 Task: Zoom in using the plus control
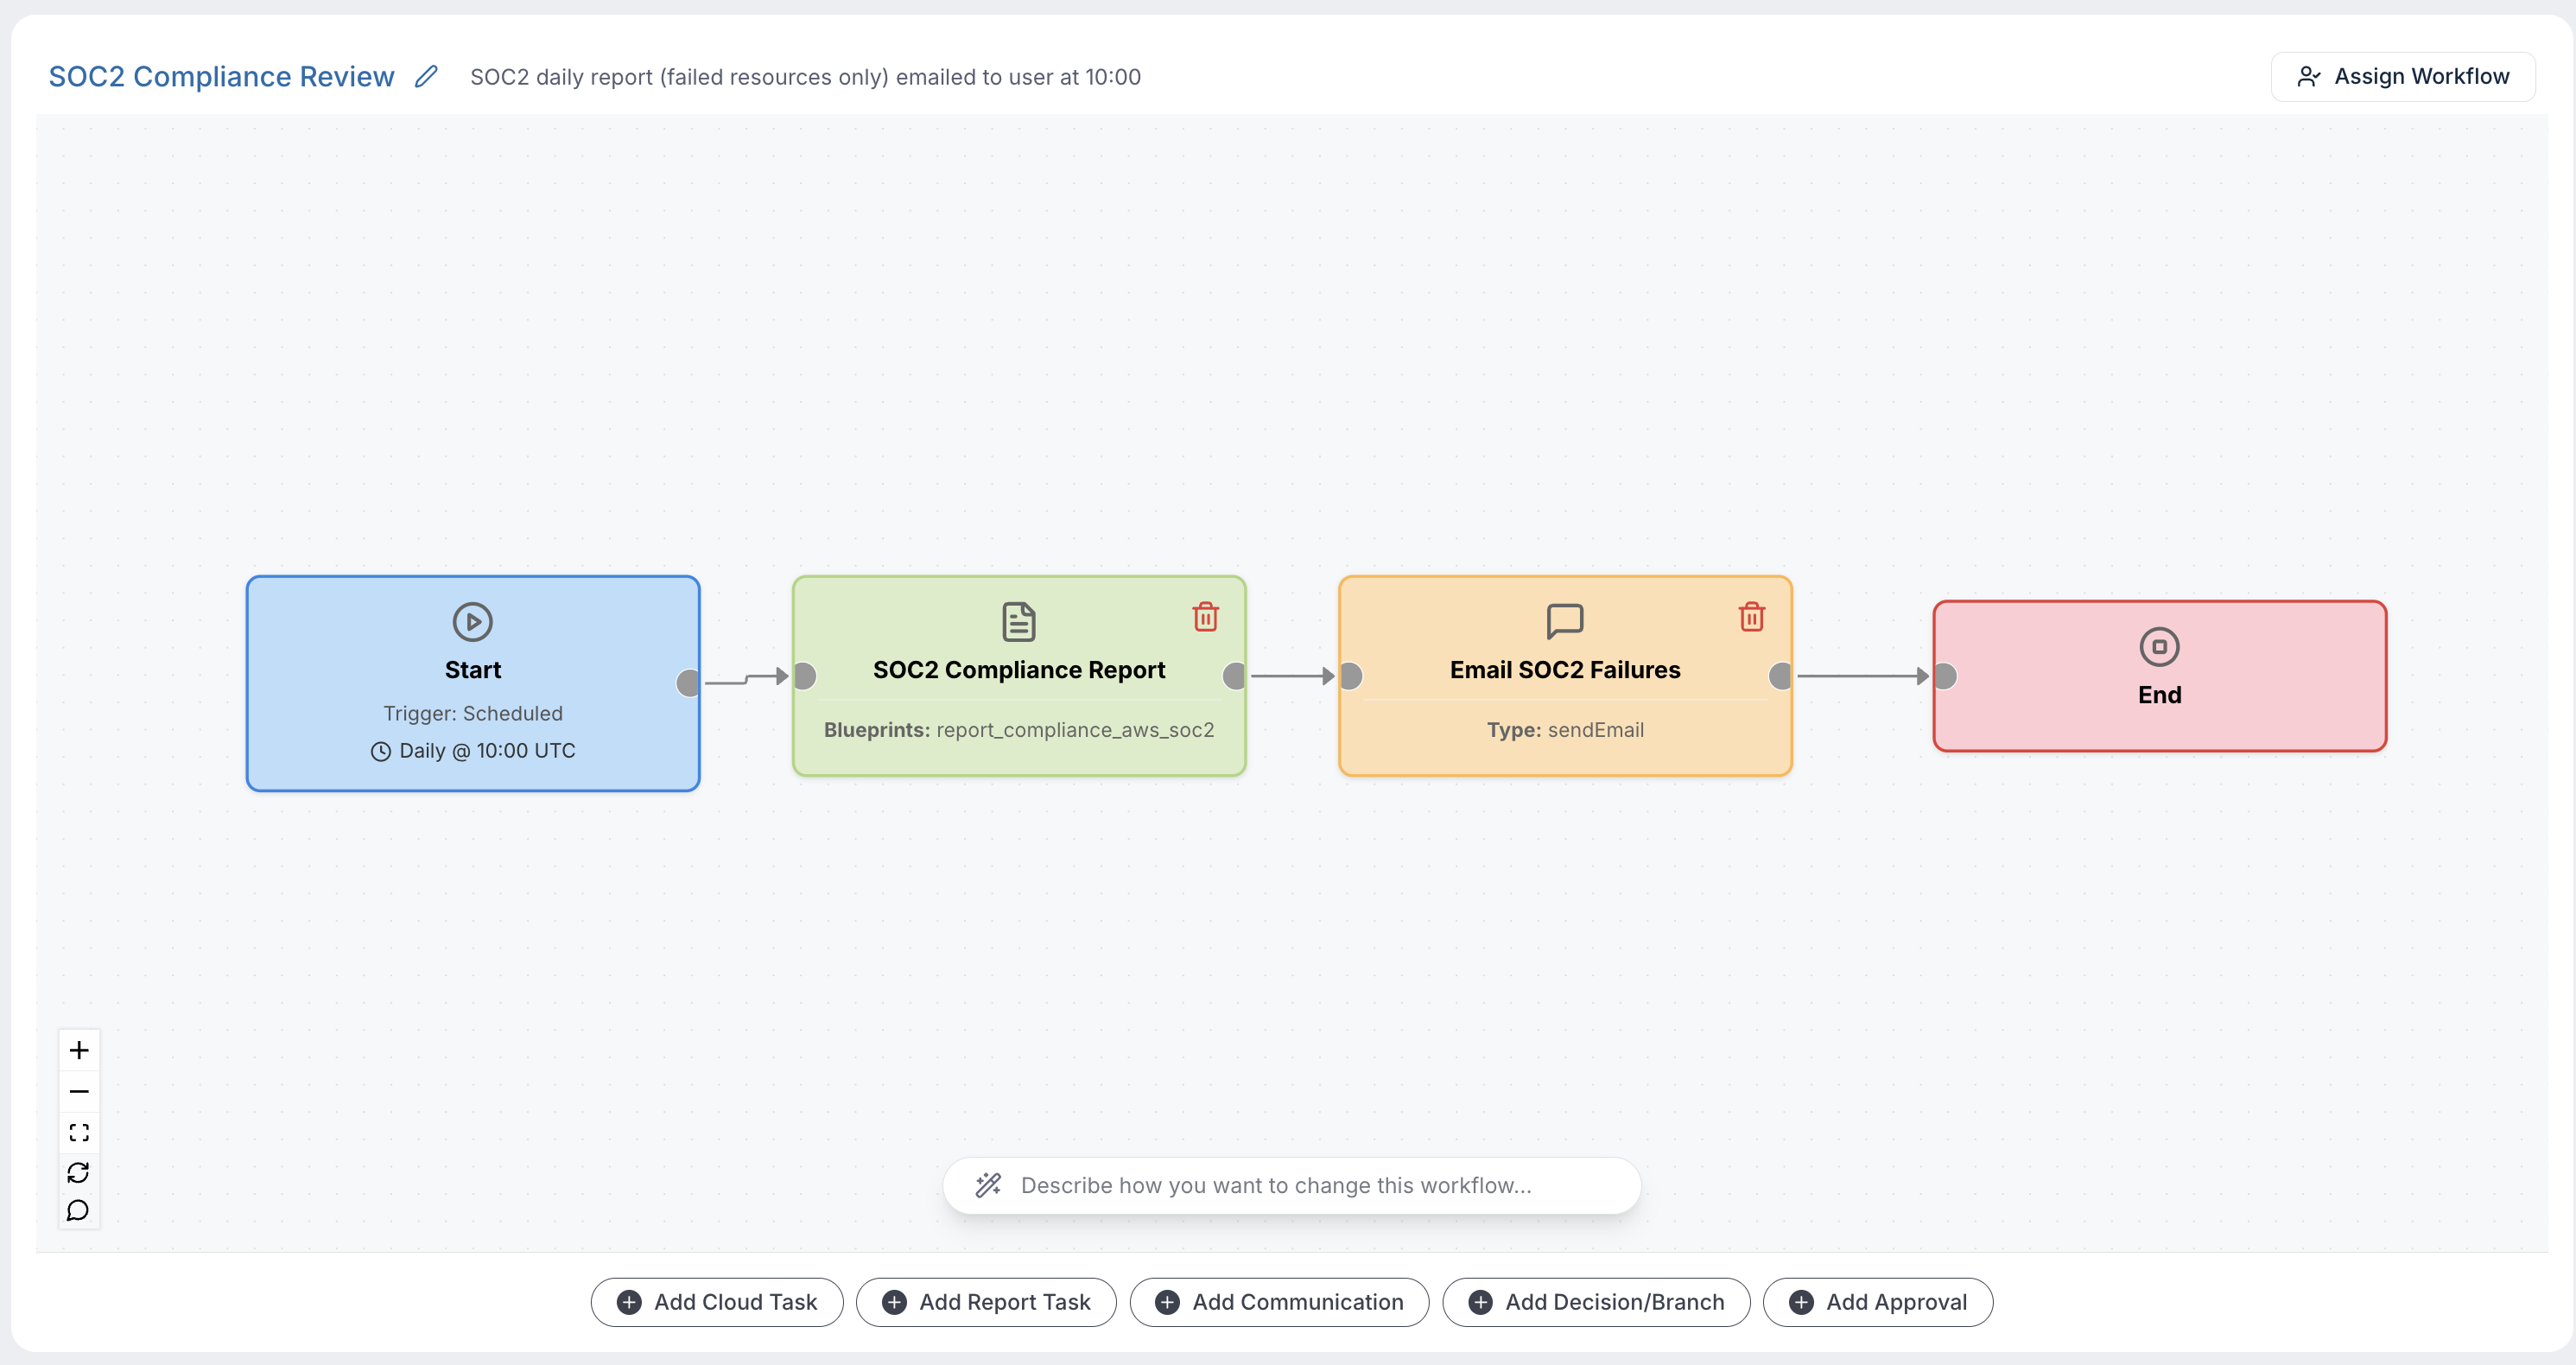click(79, 1050)
